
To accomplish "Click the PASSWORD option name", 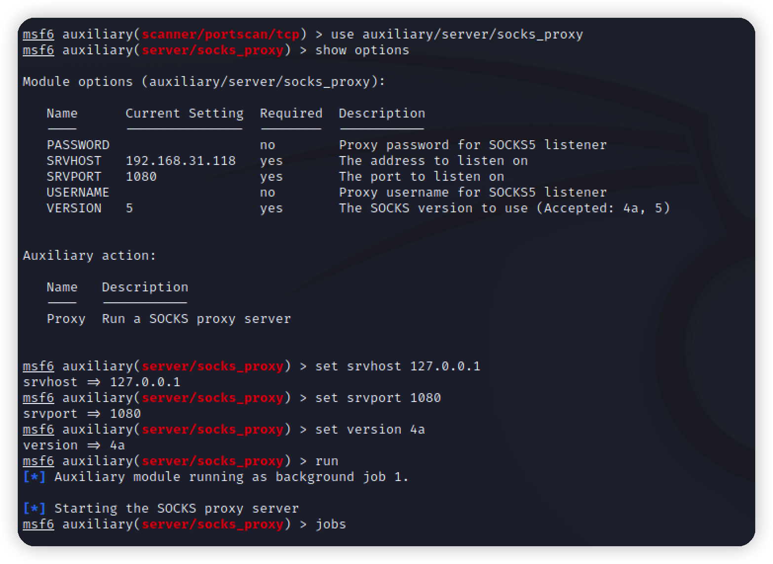I will pos(78,145).
